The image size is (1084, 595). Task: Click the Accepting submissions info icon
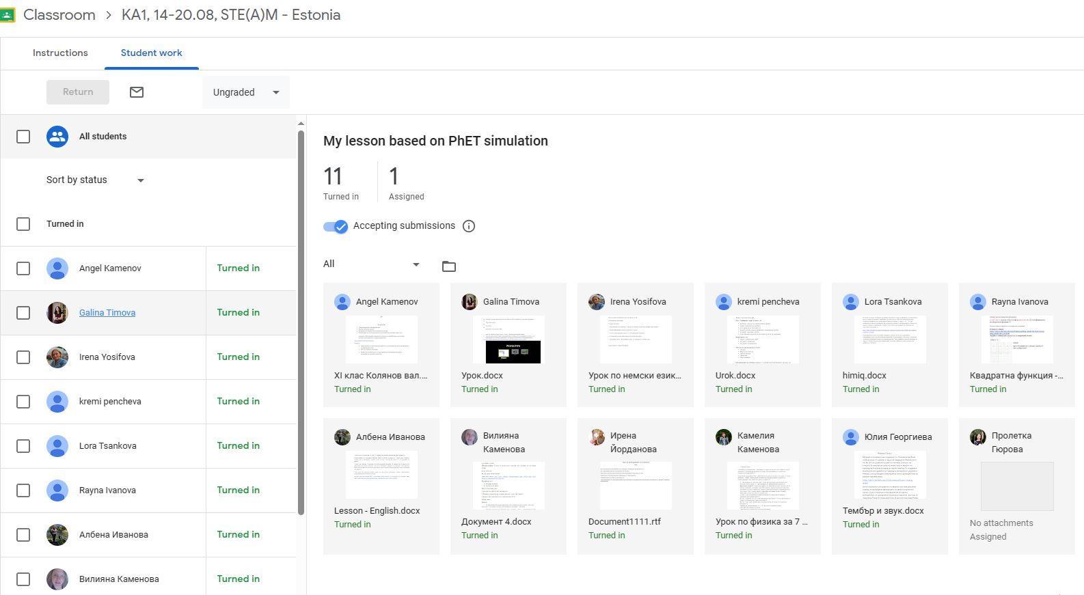(x=469, y=226)
